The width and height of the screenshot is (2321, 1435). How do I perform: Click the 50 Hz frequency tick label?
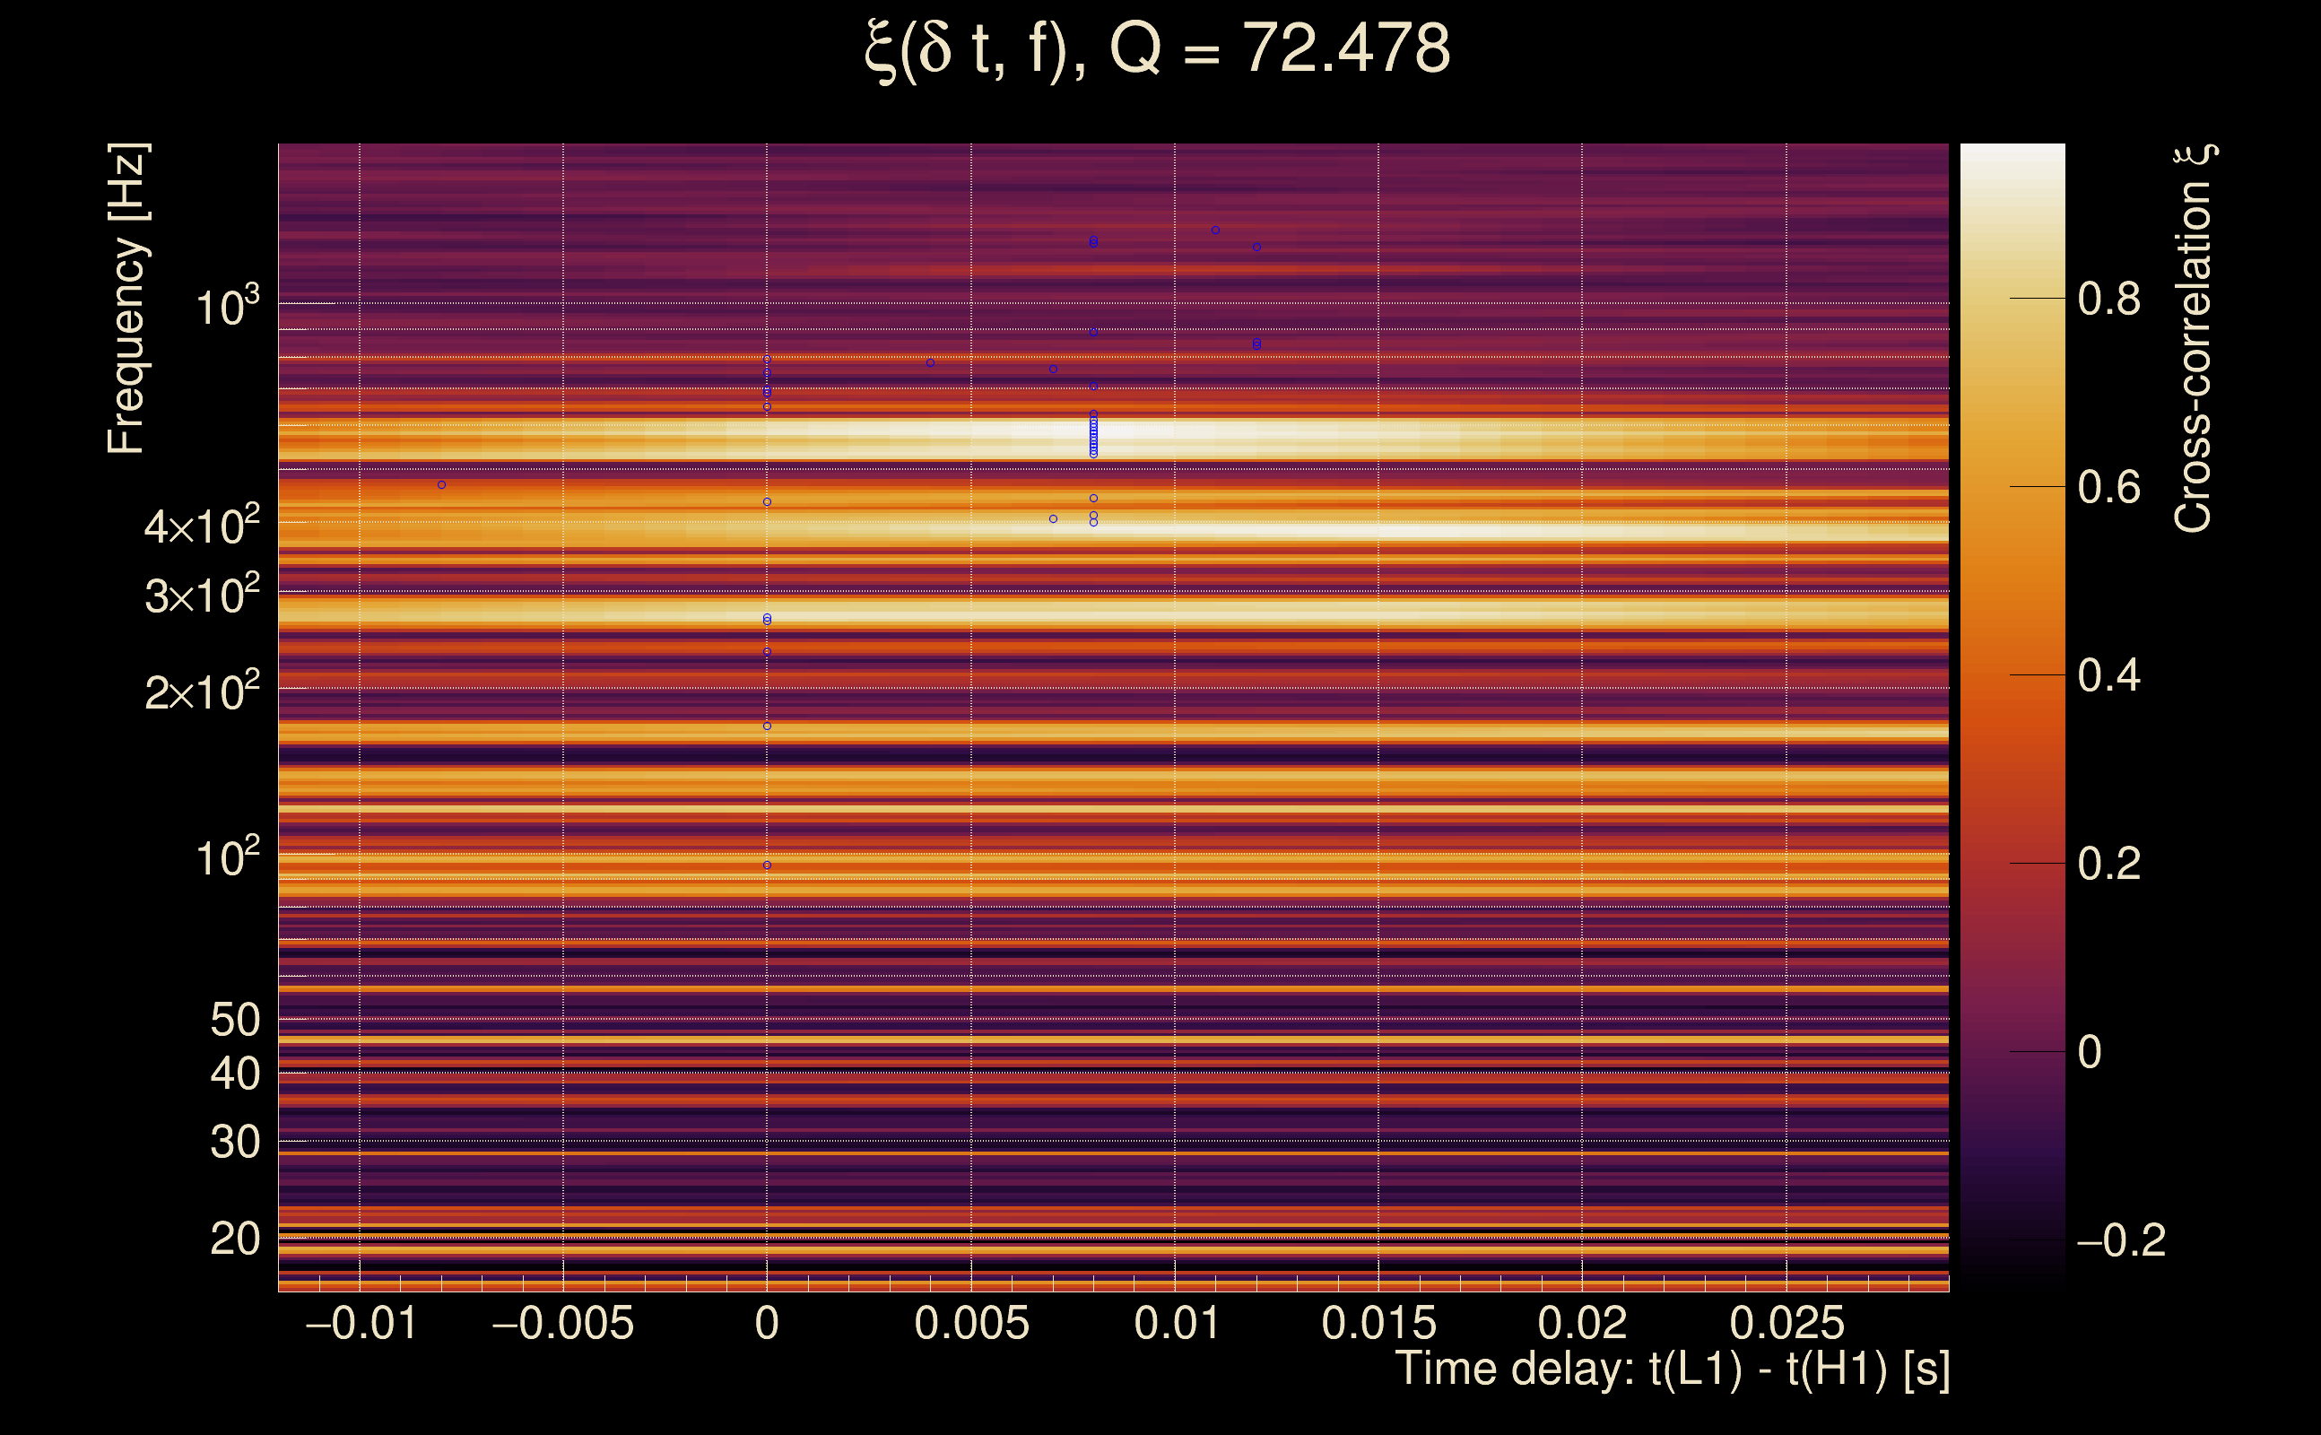[x=234, y=1021]
